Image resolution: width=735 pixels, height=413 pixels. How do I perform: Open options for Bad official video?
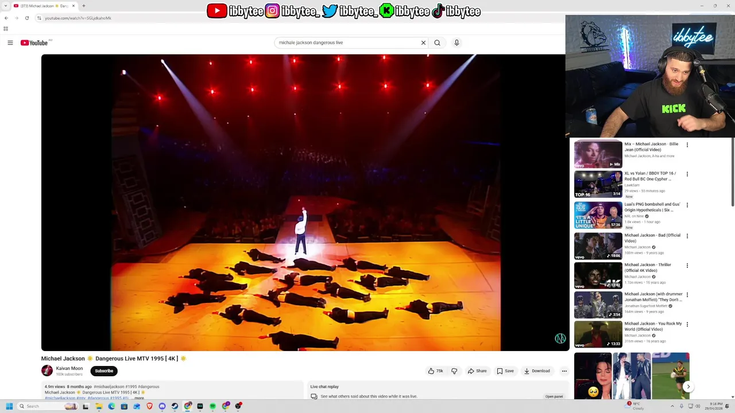[x=687, y=236]
